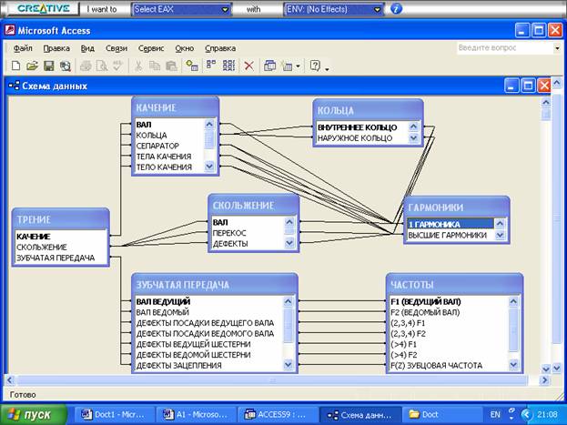Click the Access Help question mark icon
567x425 pixels.
click(315, 66)
